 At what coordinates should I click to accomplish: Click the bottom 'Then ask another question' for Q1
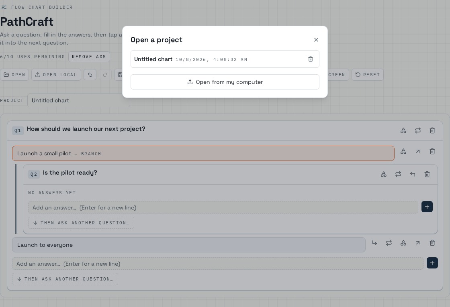pos(65,279)
